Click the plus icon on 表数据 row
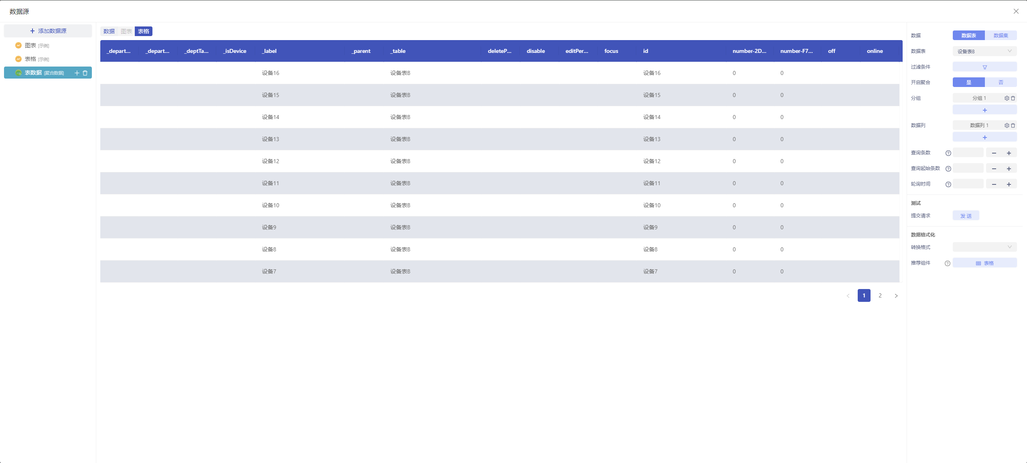Image resolution: width=1027 pixels, height=463 pixels. tap(77, 73)
